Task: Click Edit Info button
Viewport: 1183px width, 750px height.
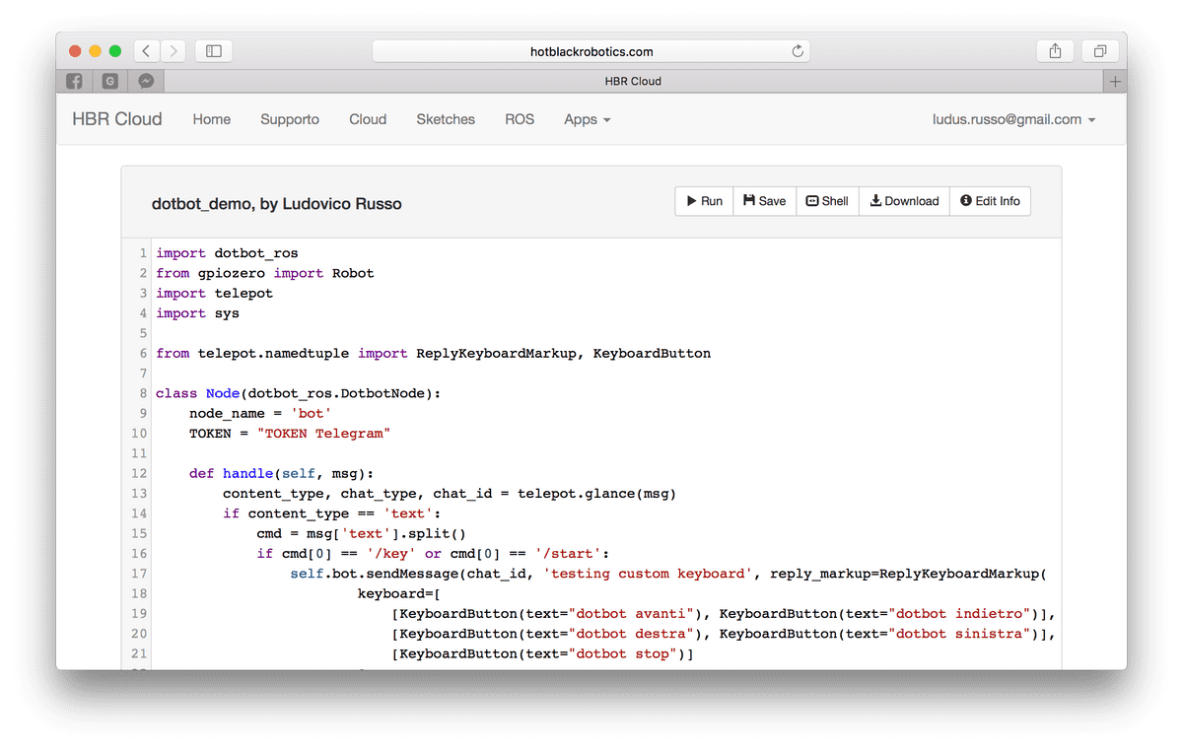Action: [990, 201]
